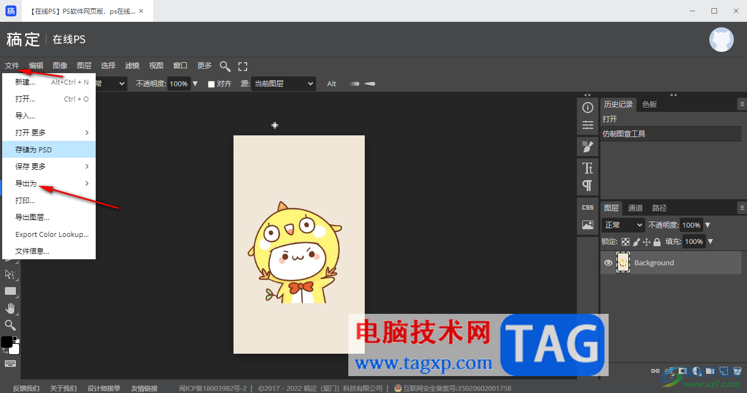Choose 导入... from the File menu
The image size is (747, 393).
[49, 116]
